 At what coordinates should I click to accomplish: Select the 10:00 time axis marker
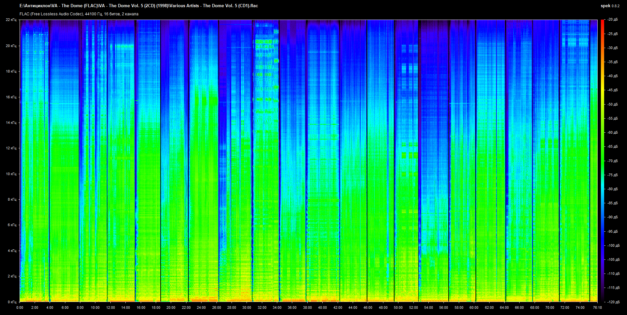95,307
